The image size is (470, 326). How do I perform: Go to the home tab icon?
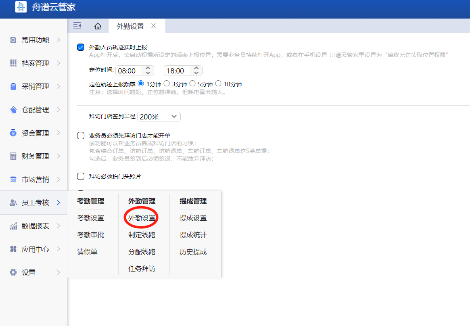[x=98, y=26]
